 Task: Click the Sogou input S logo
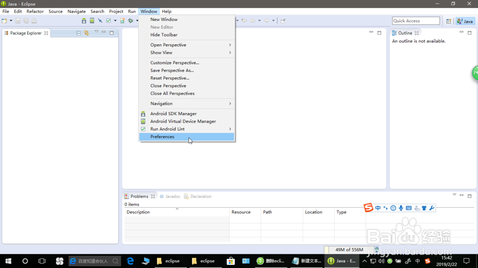[368, 208]
